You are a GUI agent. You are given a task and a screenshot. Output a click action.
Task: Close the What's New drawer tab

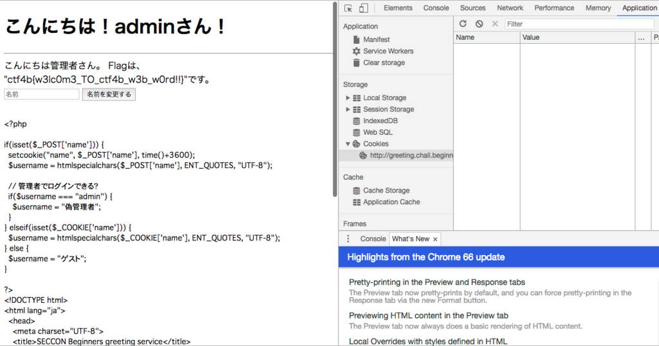435,239
